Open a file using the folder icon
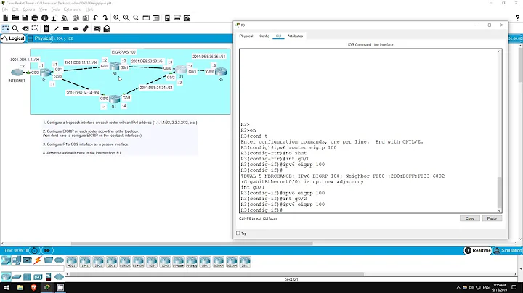523x293 pixels. click(x=15, y=17)
